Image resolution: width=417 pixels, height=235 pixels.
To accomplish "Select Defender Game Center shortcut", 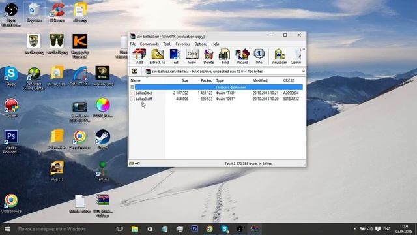I will click(34, 78).
